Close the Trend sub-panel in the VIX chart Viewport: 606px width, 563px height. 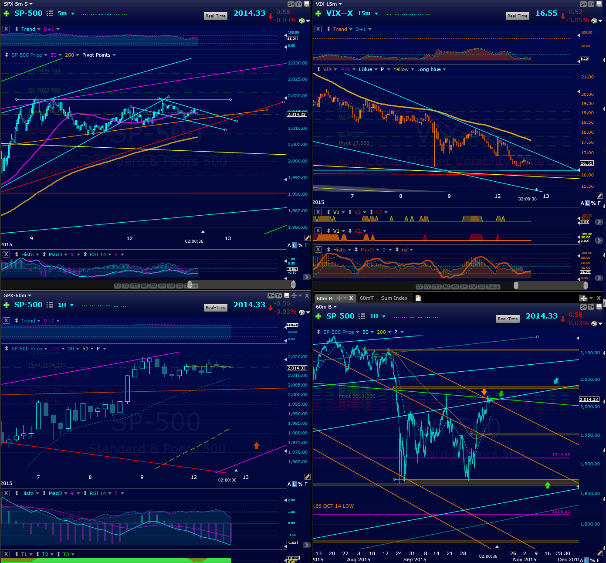point(318,29)
